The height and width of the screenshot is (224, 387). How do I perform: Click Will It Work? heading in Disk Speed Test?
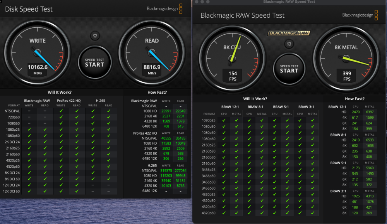point(60,92)
